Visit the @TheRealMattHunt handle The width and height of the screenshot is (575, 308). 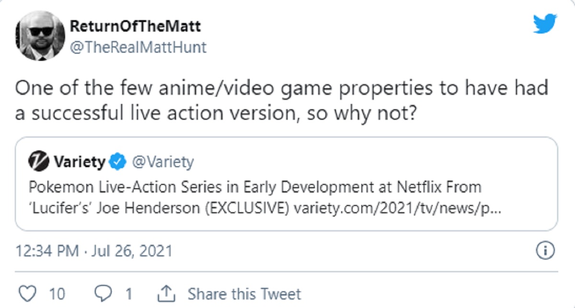point(138,47)
